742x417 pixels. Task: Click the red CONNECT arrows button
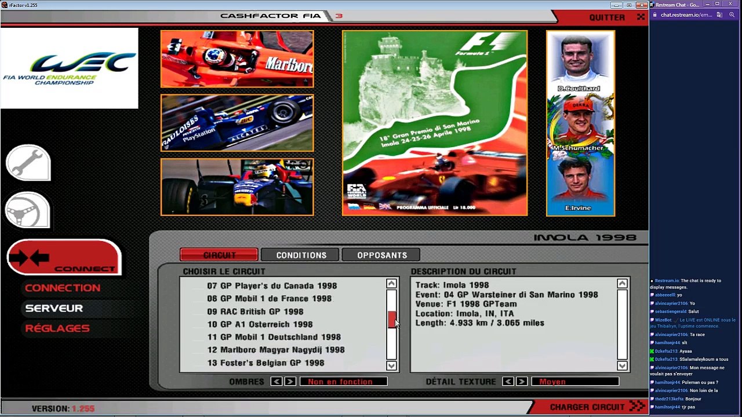[x=64, y=257]
